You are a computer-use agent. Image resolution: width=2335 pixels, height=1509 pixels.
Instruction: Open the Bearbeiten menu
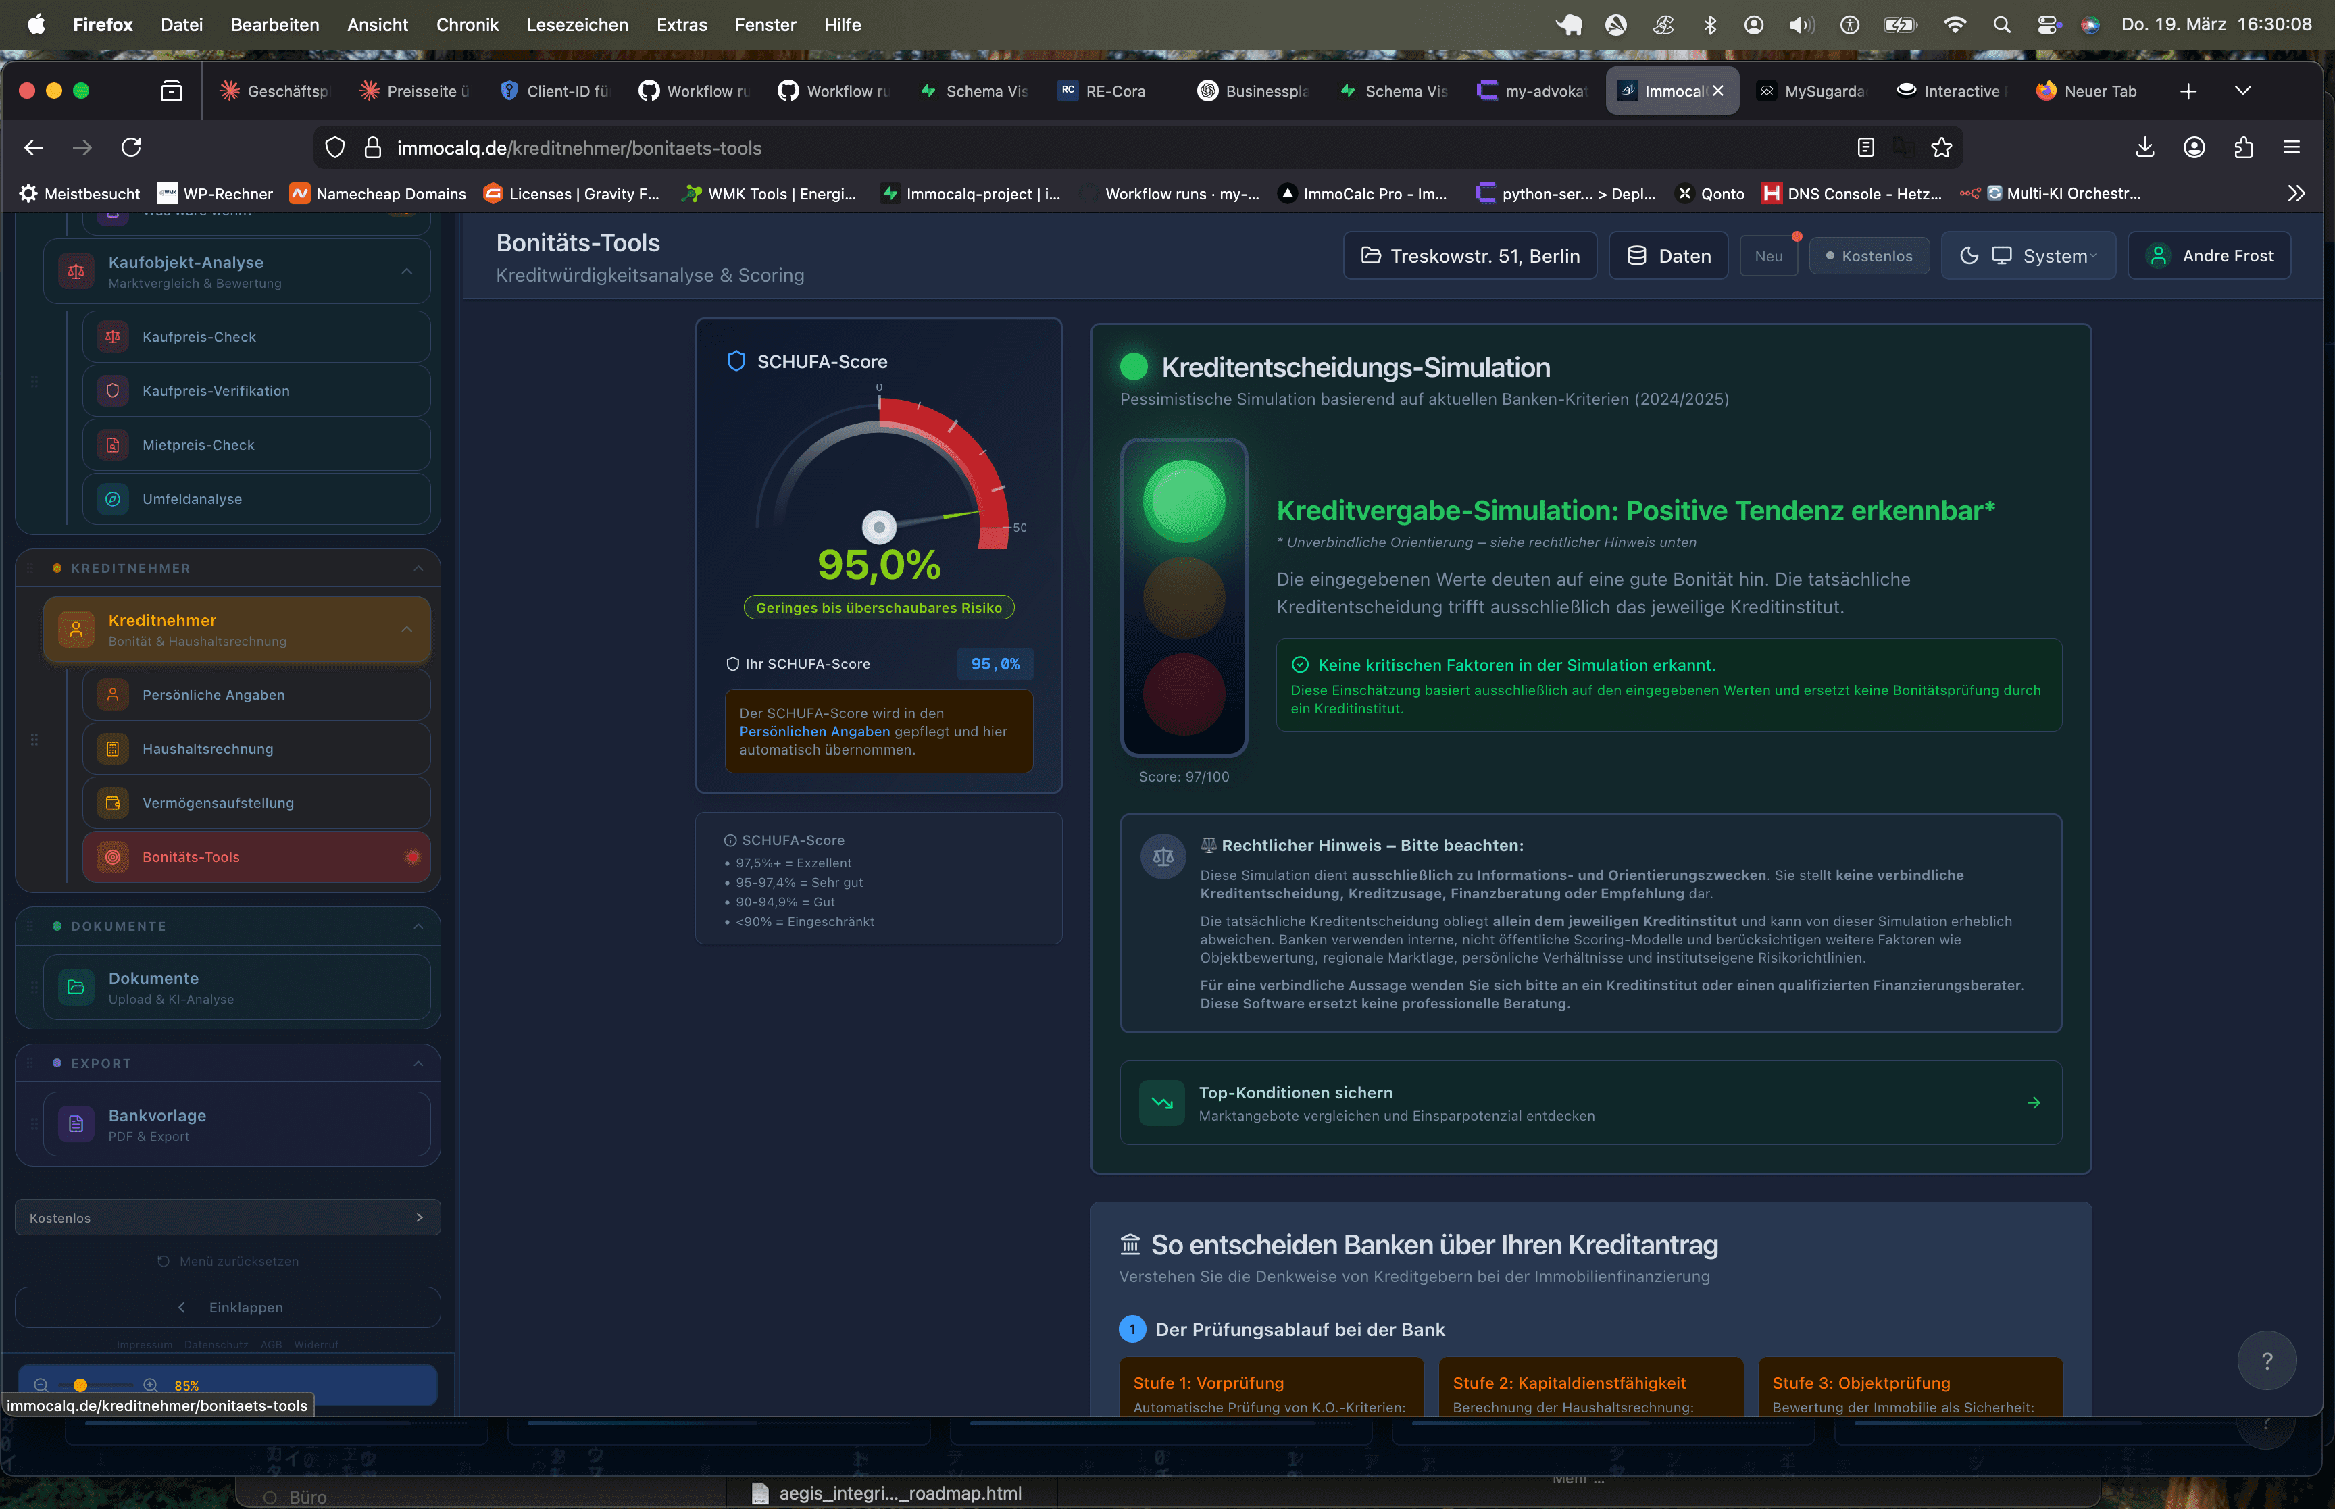(274, 24)
